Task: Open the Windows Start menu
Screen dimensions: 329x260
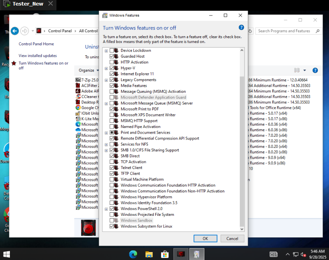Action: pyautogui.click(x=6, y=254)
